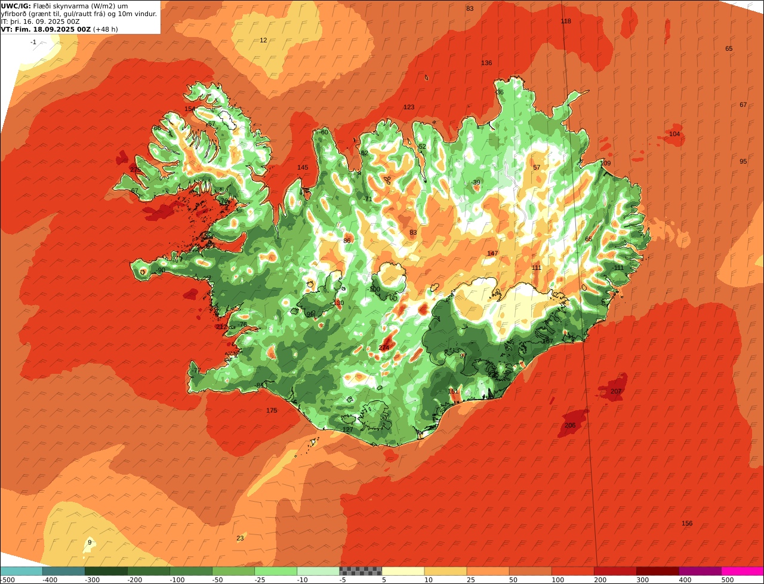Click the map value 212
764x584 pixels.
pyautogui.click(x=222, y=327)
